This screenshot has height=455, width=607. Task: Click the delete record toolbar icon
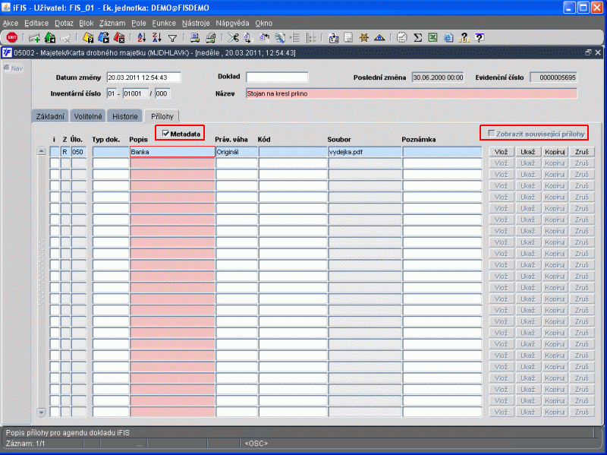[x=65, y=38]
